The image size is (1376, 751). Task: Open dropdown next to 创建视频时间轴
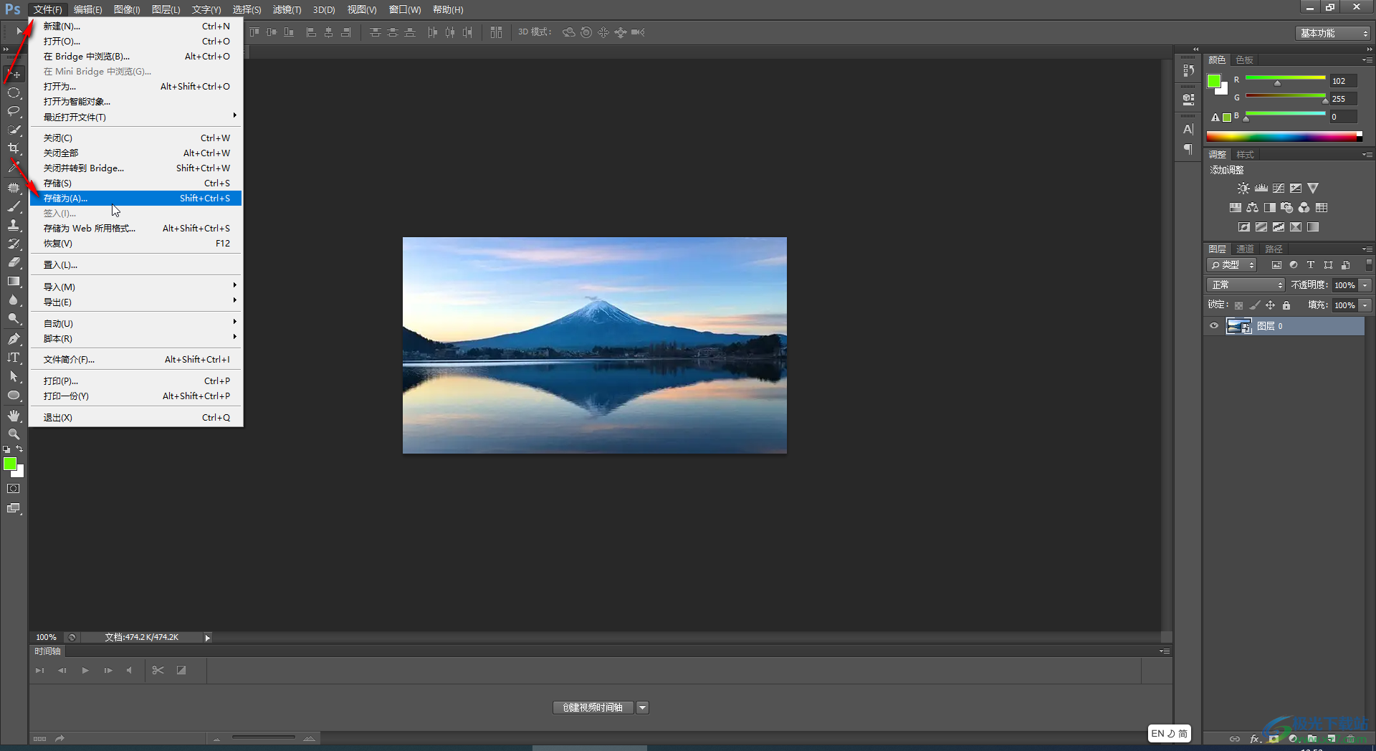pyautogui.click(x=642, y=708)
